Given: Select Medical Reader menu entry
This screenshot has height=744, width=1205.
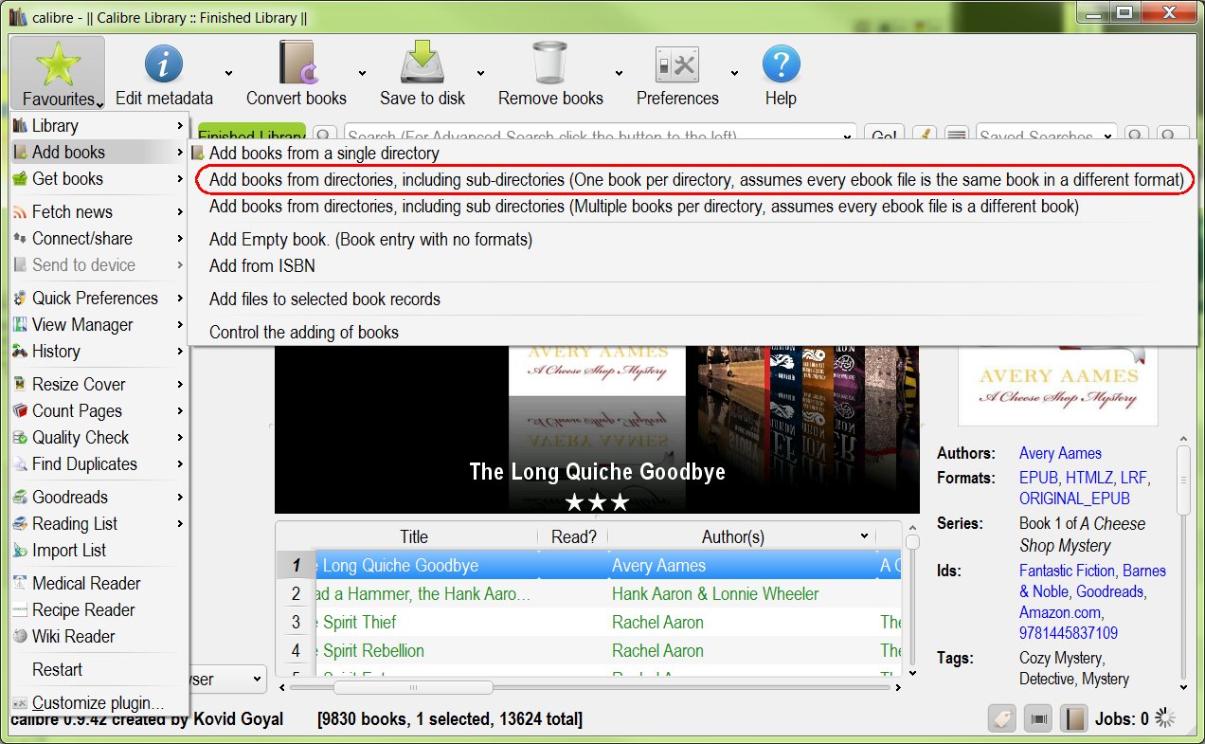Looking at the screenshot, I should click(99, 583).
